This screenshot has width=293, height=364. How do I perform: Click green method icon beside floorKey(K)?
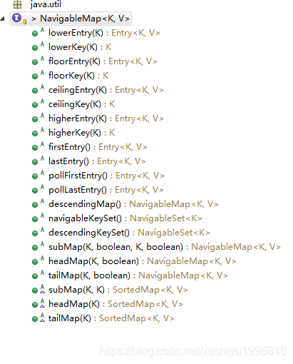pyautogui.click(x=35, y=76)
